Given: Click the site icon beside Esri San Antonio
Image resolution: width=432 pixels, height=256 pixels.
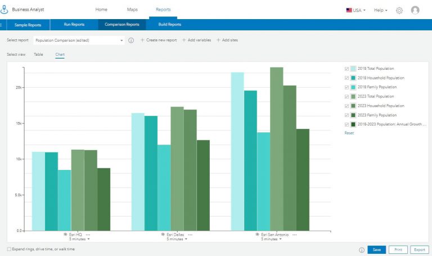Looking at the screenshot, I should pyautogui.click(x=257, y=235).
